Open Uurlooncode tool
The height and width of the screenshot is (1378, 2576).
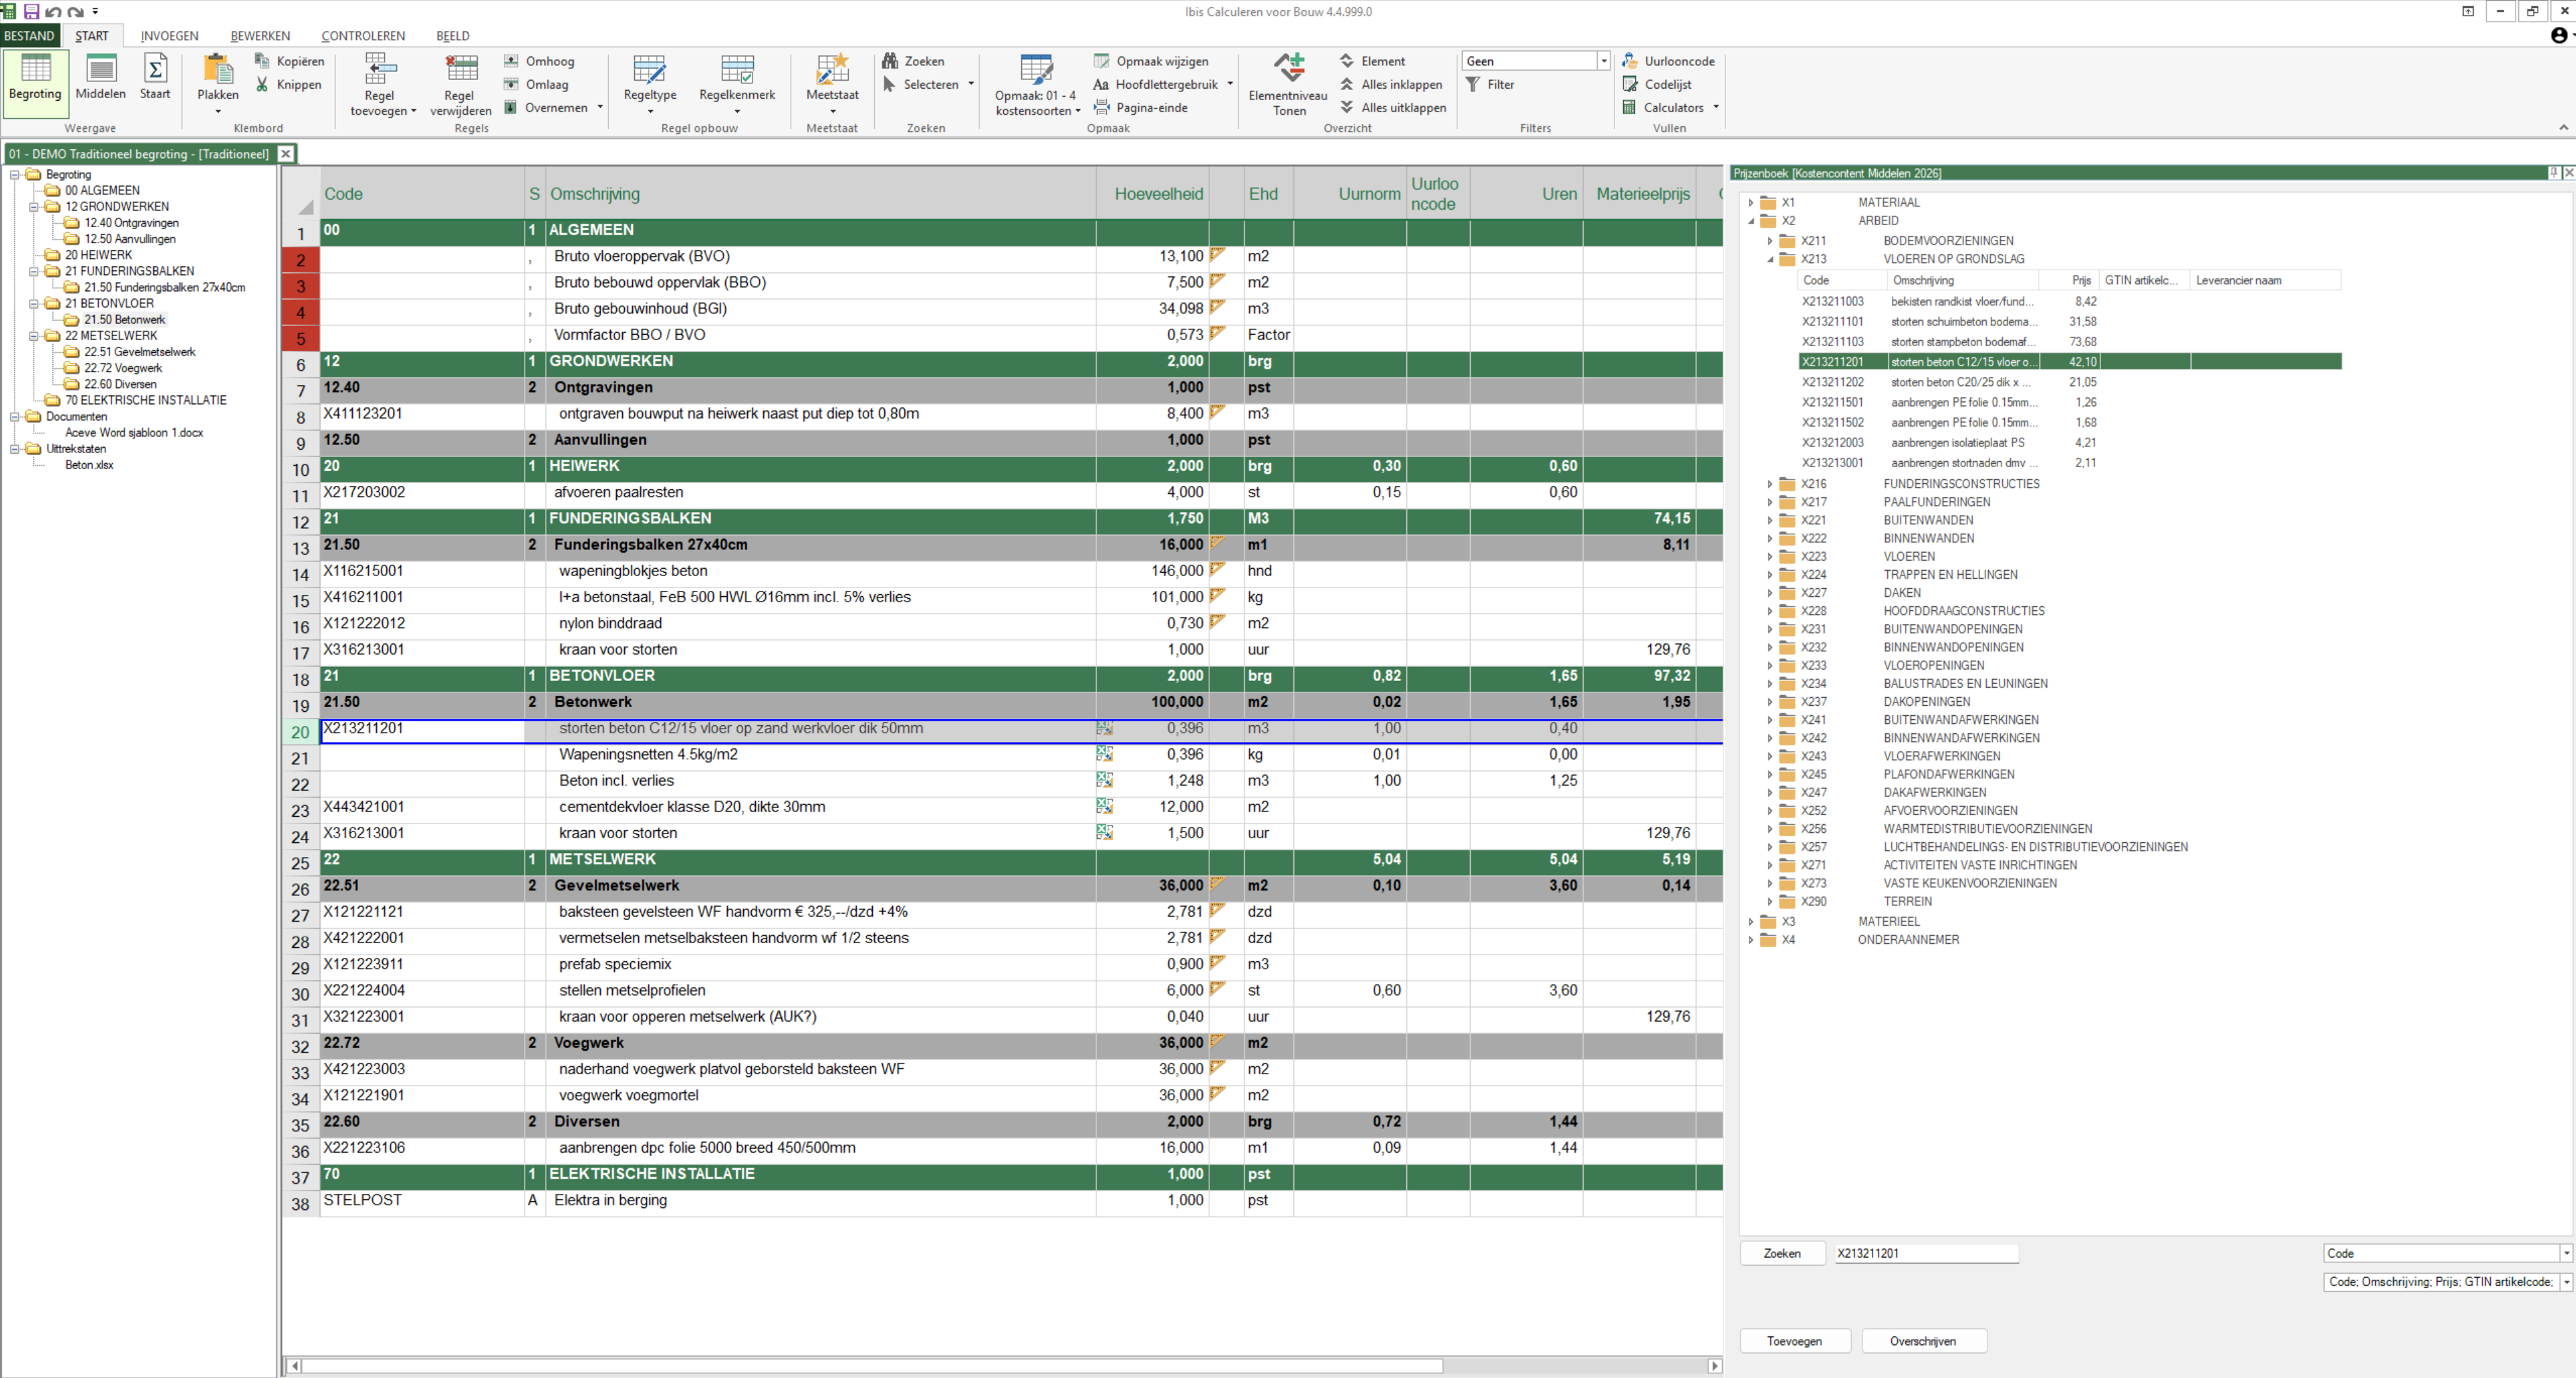(1668, 61)
